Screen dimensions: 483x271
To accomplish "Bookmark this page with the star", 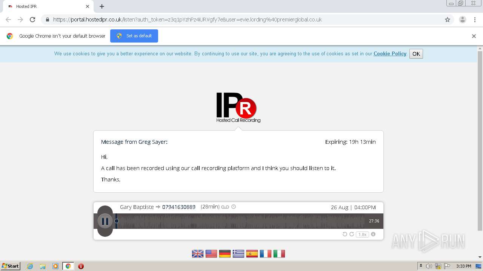I will coord(448,20).
